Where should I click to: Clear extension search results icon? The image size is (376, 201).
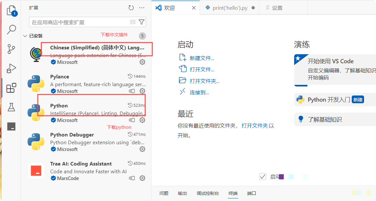coord(133,22)
